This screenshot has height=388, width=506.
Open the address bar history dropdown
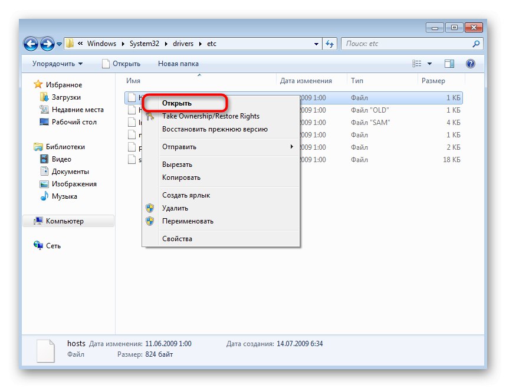316,44
